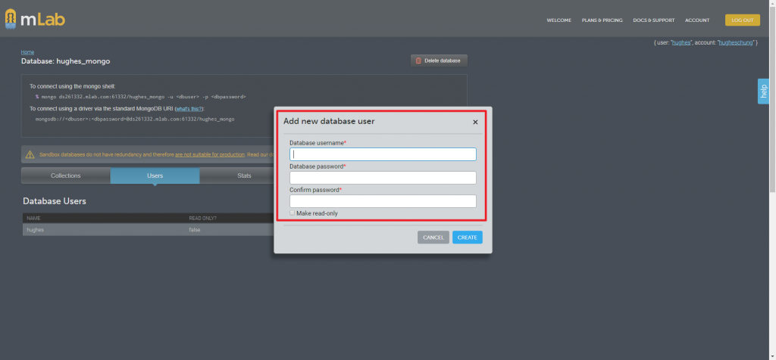The image size is (776, 360).
Task: Click the LOG OUT button
Action: click(x=743, y=20)
